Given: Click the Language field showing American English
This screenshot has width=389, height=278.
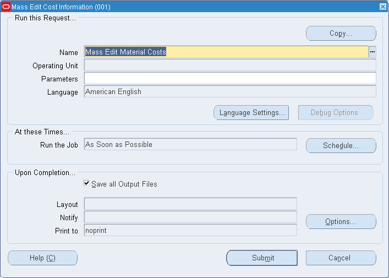Looking at the screenshot, I should [x=230, y=91].
